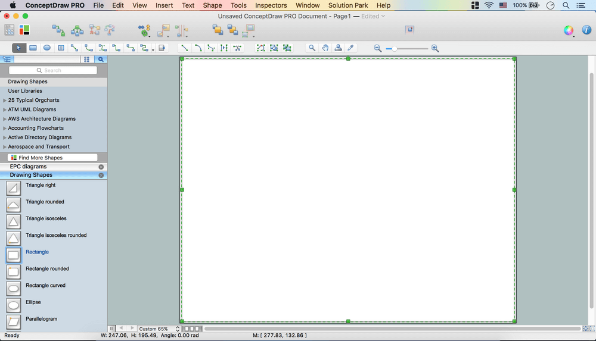Open the round connector options arrow

(x=153, y=50)
